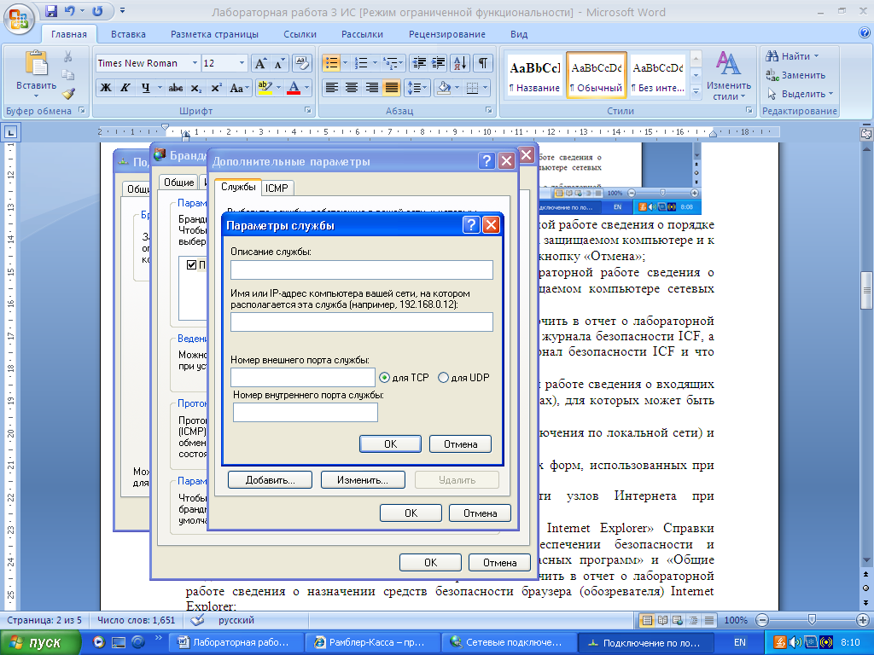Click the Save floppy disk icon
Image resolution: width=874 pixels, height=655 pixels.
coord(51,10)
